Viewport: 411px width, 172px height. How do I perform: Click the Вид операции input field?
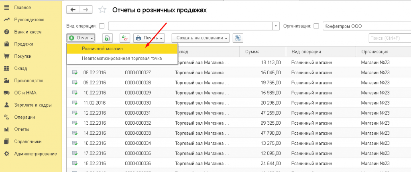pos(190,26)
